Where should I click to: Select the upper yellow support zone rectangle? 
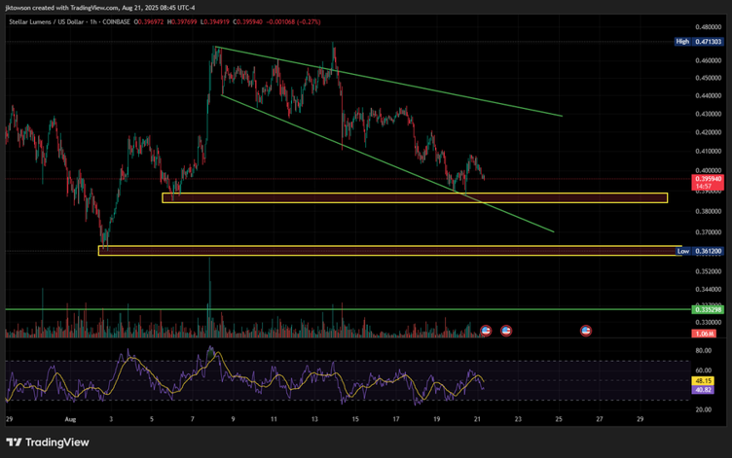click(414, 198)
